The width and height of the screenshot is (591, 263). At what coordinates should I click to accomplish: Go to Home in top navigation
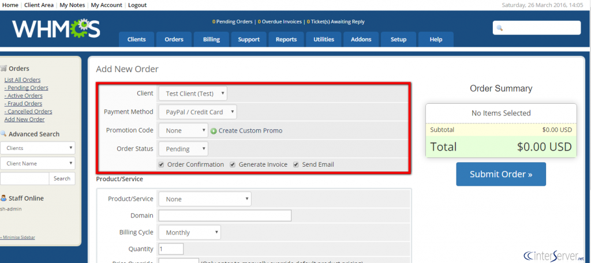coord(10,5)
